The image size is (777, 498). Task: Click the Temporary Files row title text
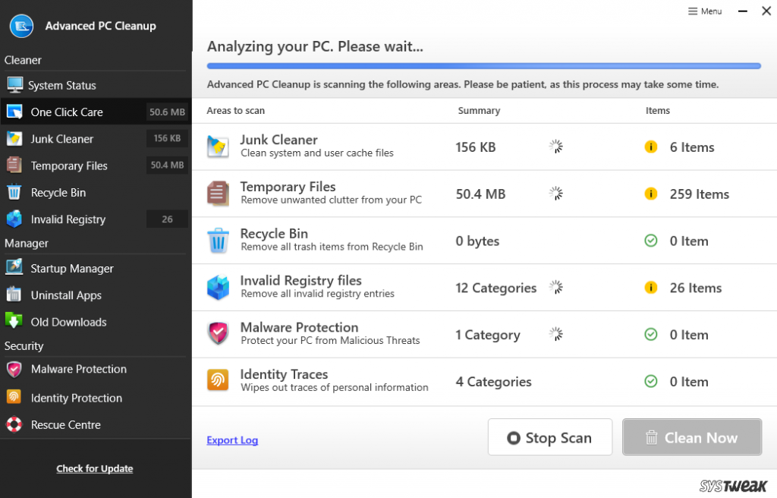288,187
